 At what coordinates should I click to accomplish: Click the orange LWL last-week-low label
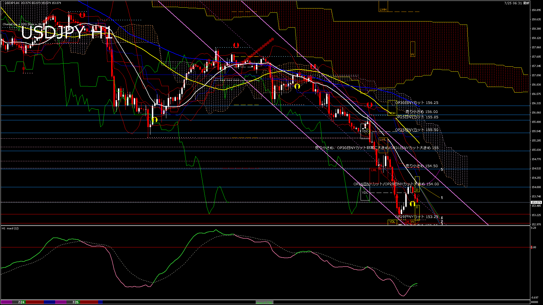(383, 140)
